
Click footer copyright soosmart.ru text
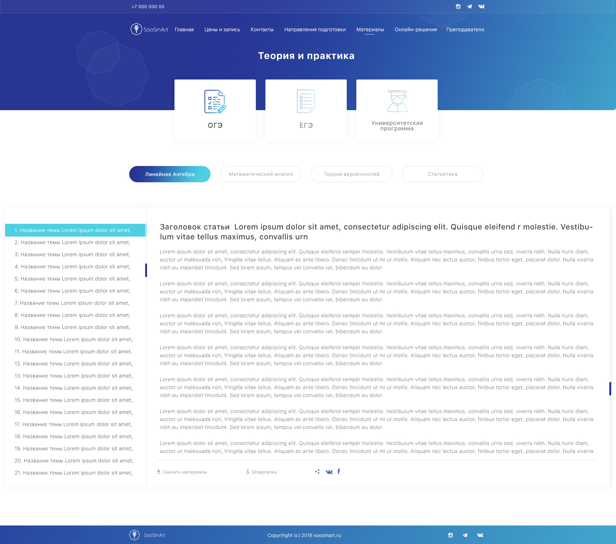coord(304,535)
